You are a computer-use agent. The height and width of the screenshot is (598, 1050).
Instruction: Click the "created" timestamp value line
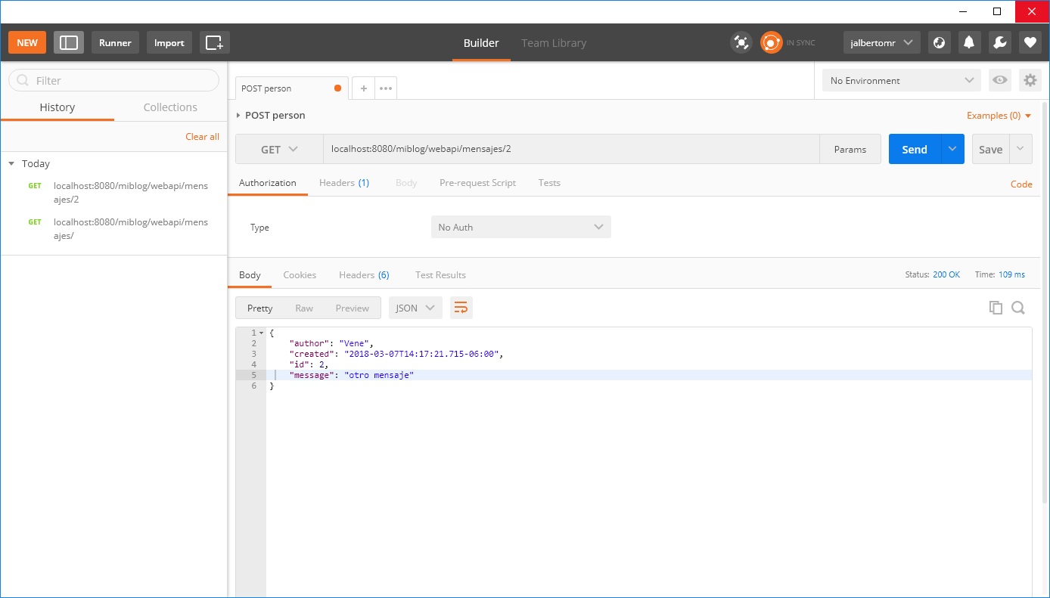point(396,354)
